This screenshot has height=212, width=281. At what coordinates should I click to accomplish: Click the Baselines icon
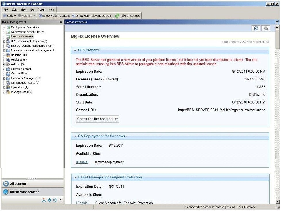[x=8, y=55]
